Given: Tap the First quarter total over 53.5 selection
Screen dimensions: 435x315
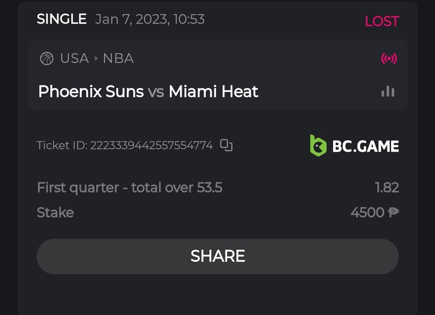Looking at the screenshot, I should (130, 188).
